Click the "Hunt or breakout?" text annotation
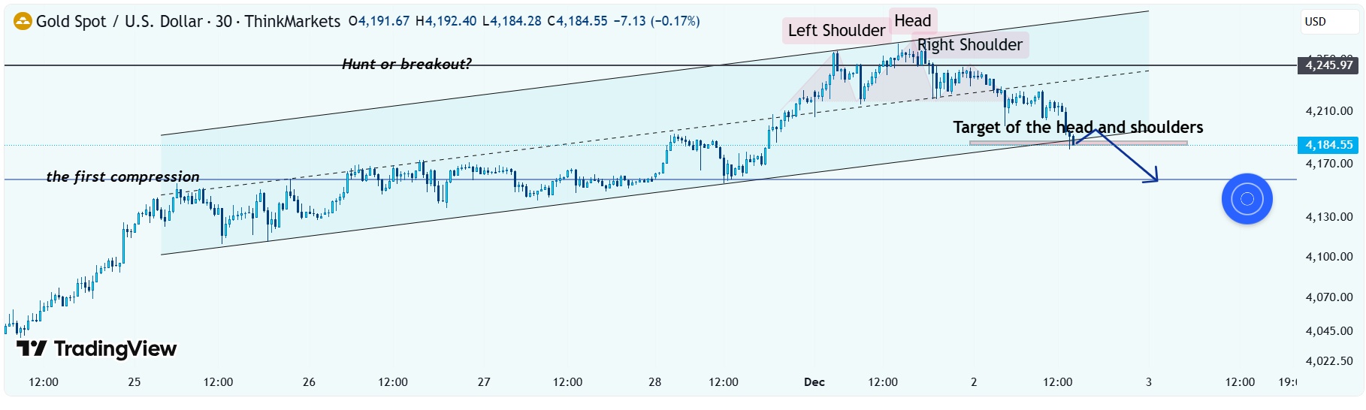The image size is (1366, 410). click(x=406, y=64)
